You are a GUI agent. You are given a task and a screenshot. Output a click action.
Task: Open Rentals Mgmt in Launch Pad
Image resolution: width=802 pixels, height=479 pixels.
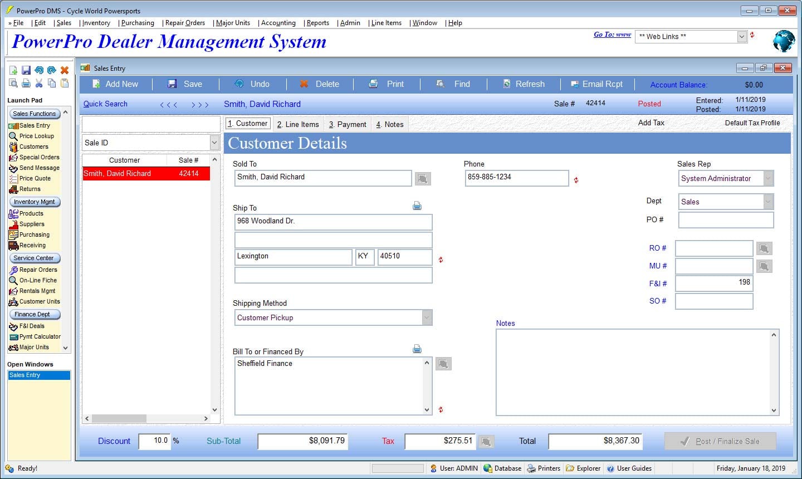point(32,291)
